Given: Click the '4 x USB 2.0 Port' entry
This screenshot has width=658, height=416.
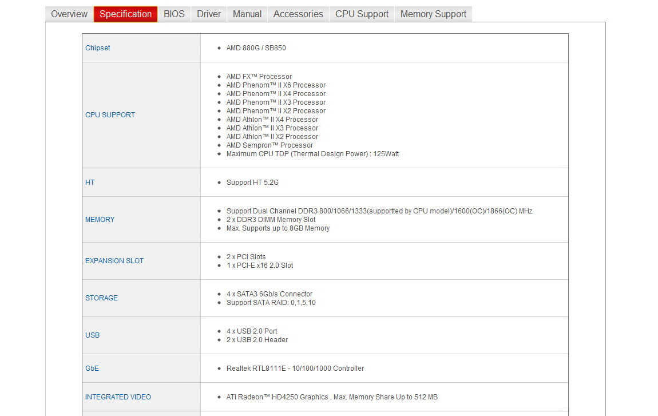Looking at the screenshot, I should (x=252, y=331).
